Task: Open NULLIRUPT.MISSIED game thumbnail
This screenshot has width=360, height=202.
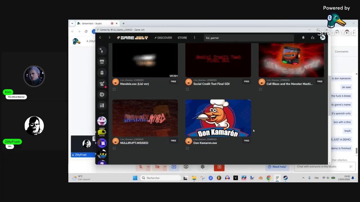Action: point(145,118)
